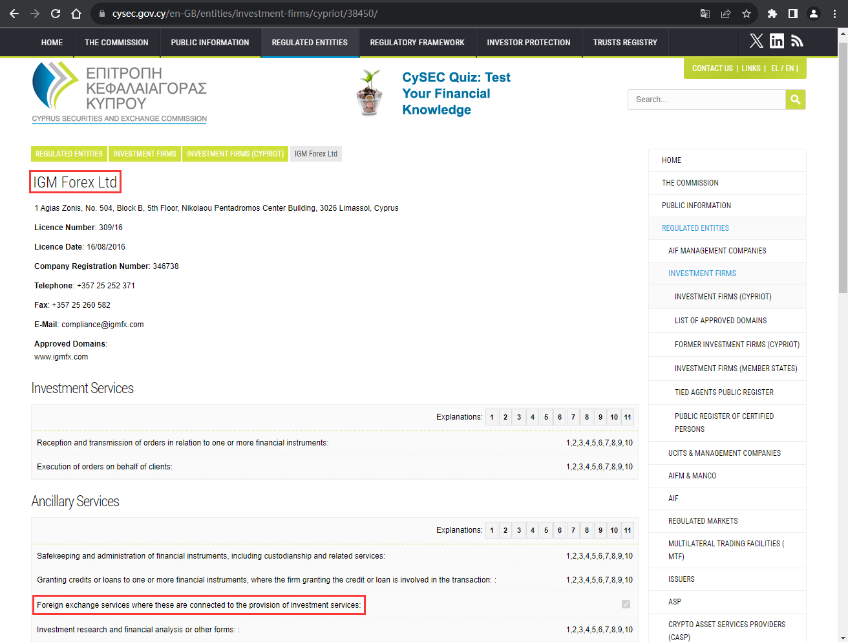
Task: Open AIF MANAGEMENT COMPANIES sidebar link
Action: point(727,251)
